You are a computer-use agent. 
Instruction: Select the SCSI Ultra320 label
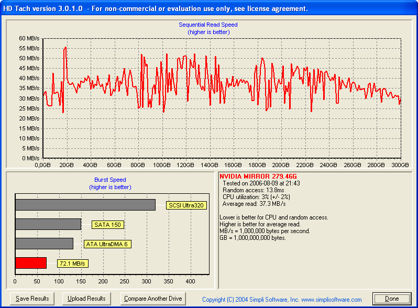pos(186,205)
